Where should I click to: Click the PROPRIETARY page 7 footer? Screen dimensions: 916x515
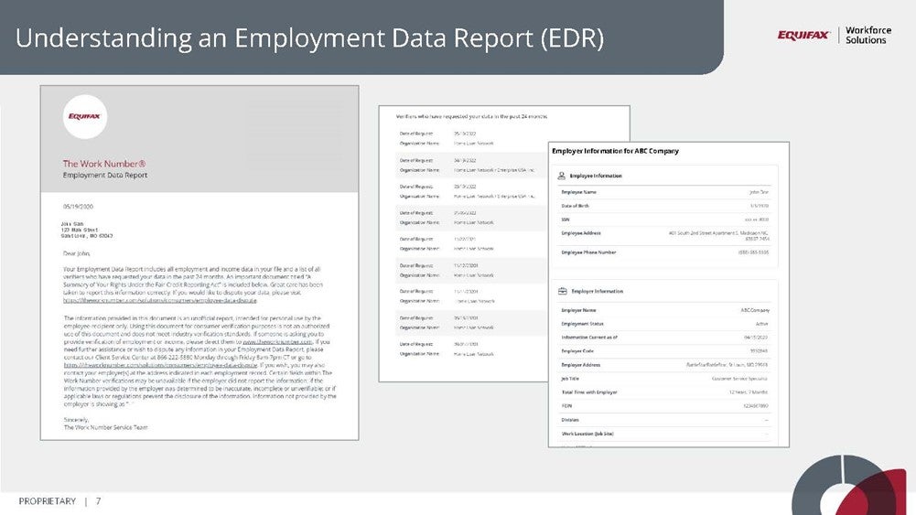(60, 501)
